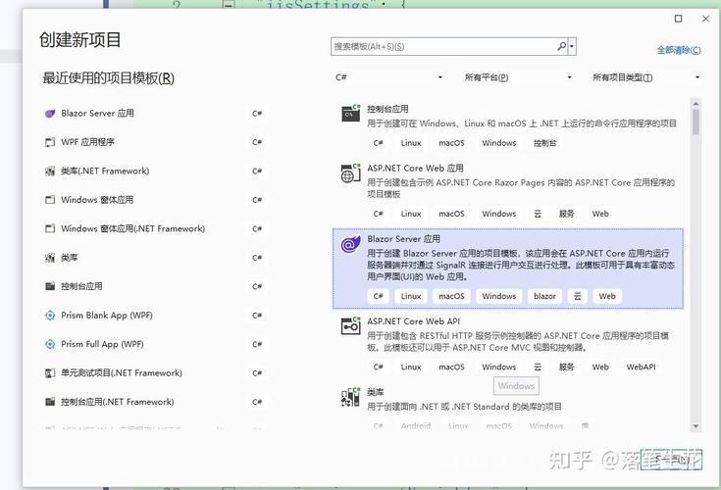Maximize the 创建新项目 dialog window
721x490 pixels.
click(x=678, y=19)
